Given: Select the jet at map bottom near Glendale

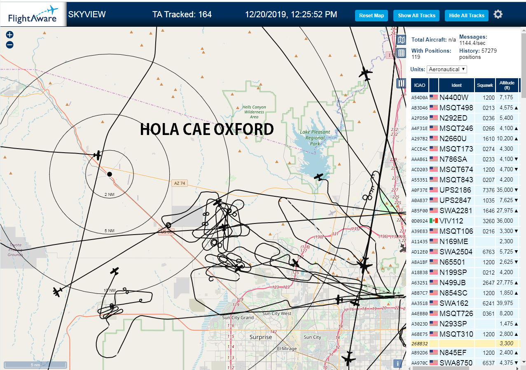Looking at the screenshot, I should tap(348, 358).
